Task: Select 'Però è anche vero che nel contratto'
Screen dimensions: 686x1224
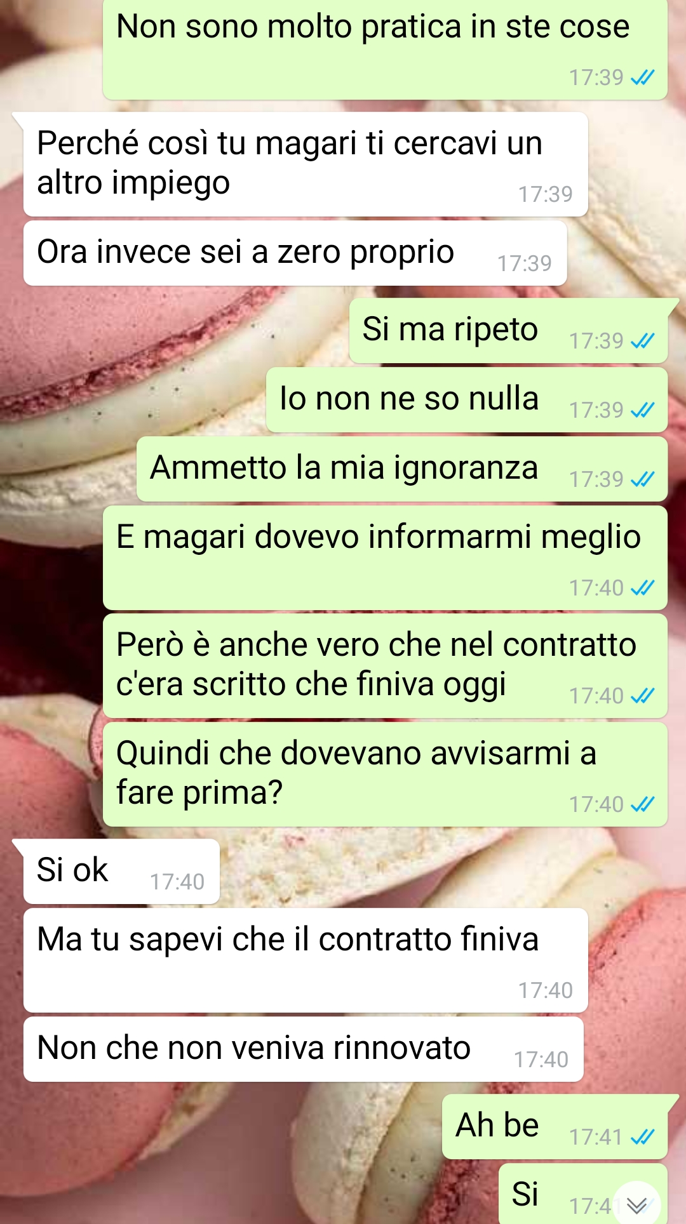Action: tap(385, 666)
